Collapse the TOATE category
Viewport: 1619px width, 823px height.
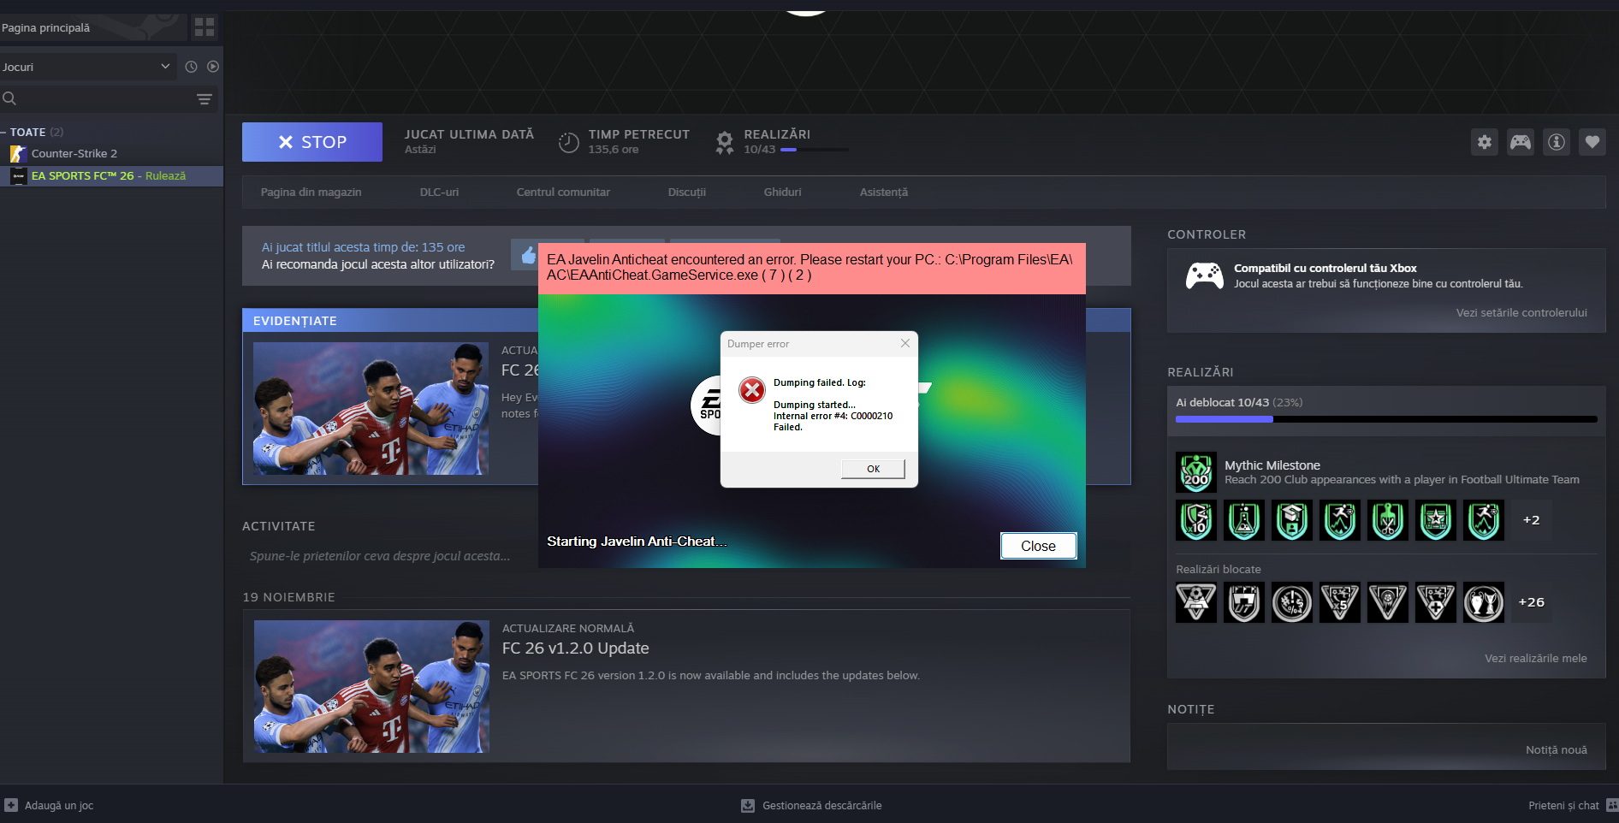tap(4, 133)
